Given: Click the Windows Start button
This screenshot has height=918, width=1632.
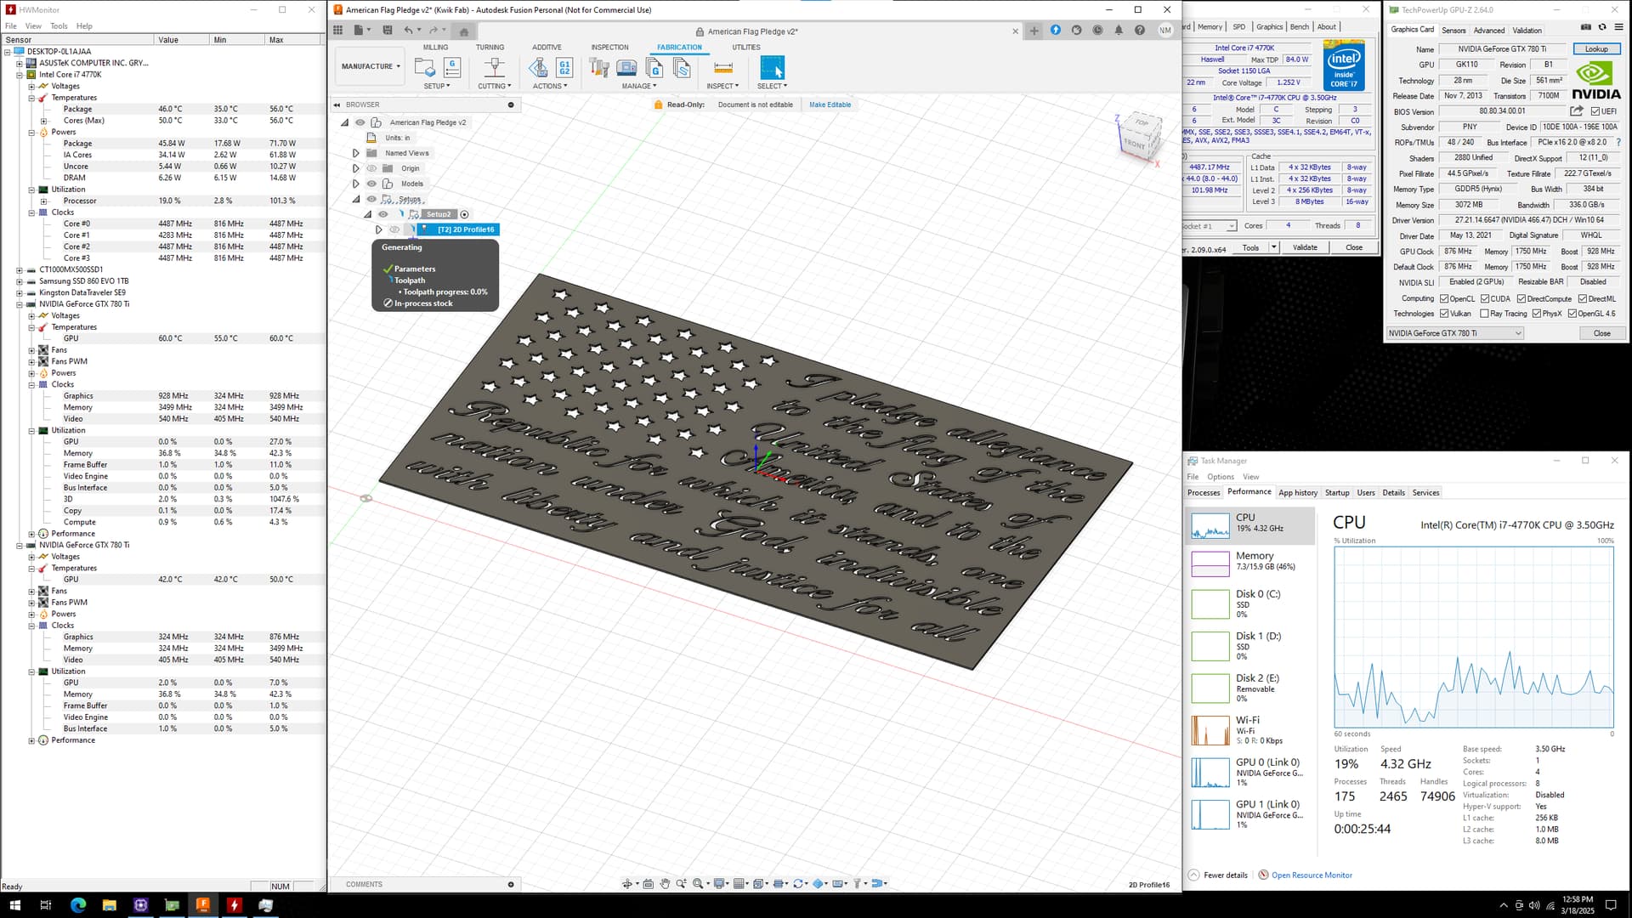Looking at the screenshot, I should tap(14, 905).
